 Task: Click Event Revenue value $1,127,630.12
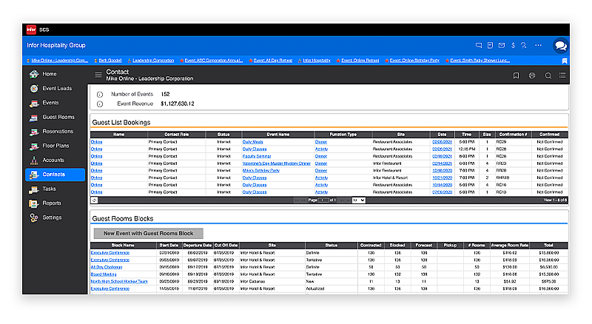coord(178,104)
